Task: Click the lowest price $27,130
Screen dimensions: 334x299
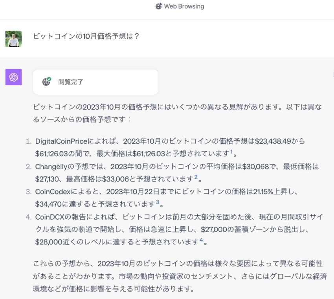Action: (x=47, y=179)
